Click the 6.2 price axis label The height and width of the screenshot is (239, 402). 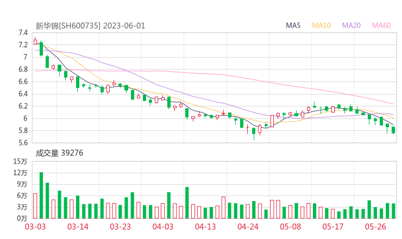click(x=23, y=106)
